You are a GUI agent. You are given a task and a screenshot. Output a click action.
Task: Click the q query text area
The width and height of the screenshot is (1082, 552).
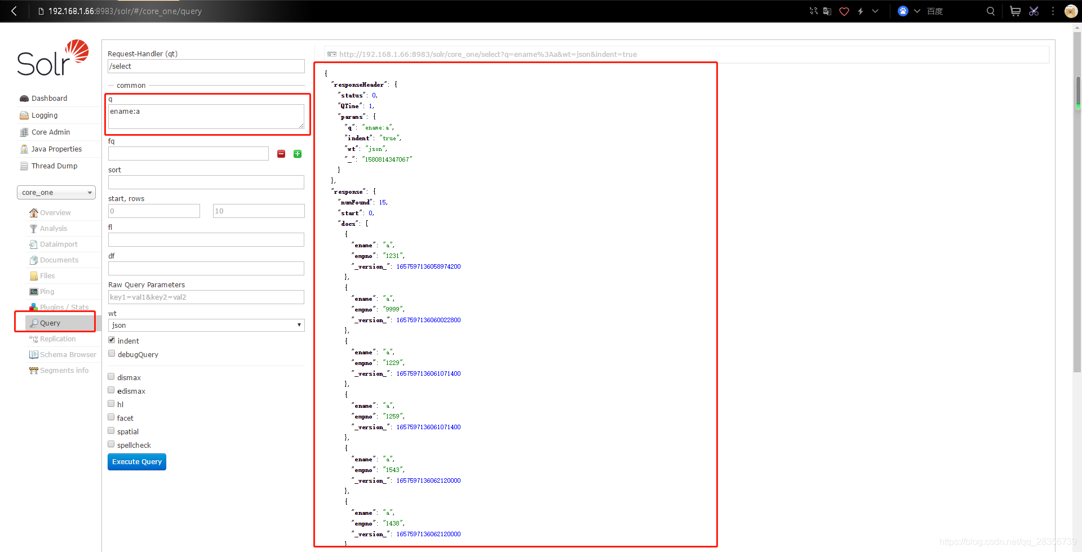pos(206,117)
